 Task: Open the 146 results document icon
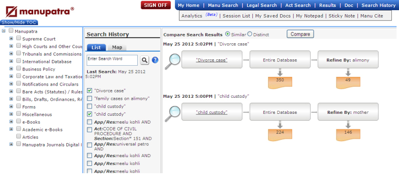[348, 135]
